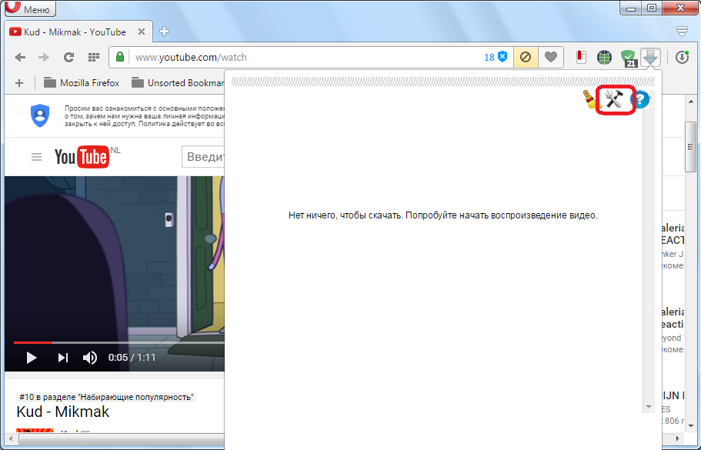This screenshot has width=701, height=450.
Task: Open the blue question mark help icon
Action: [x=640, y=99]
